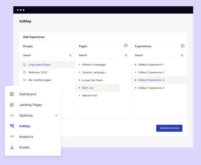Image resolution: width=201 pixels, height=165 pixels.
Task: Select Default Experience 3
Action: coord(159,80)
